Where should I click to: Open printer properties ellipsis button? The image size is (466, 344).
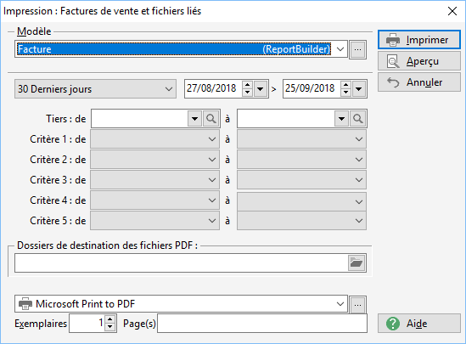pos(357,305)
